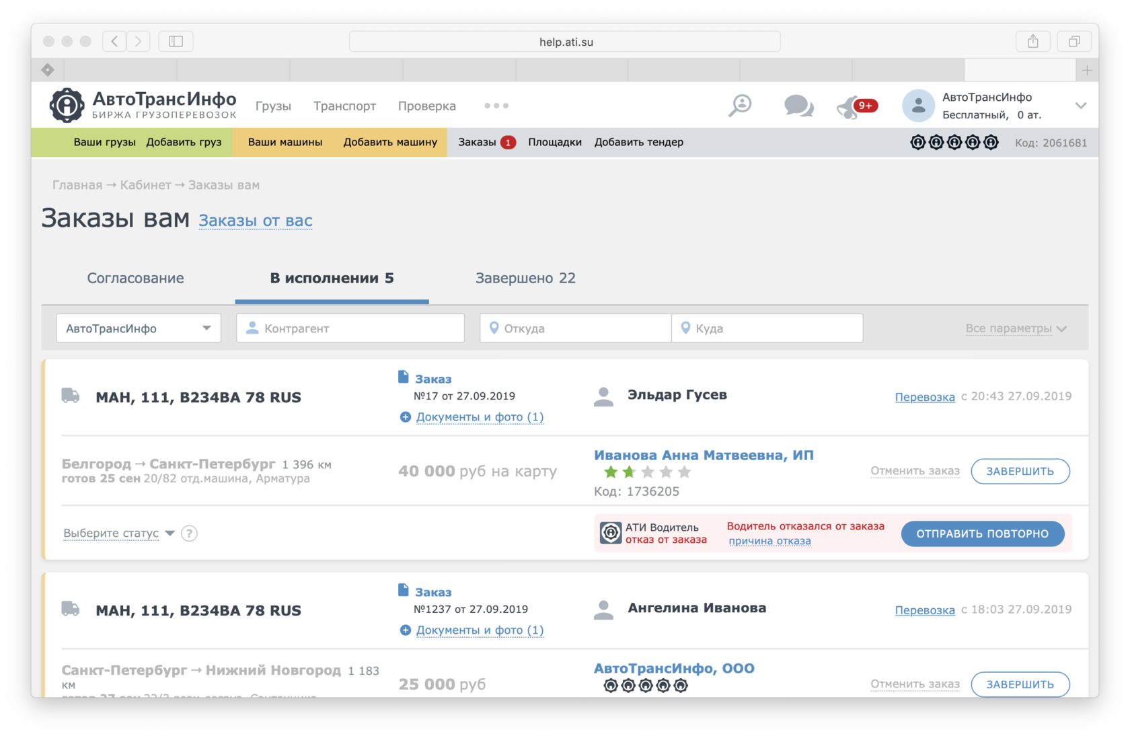Screen dimensions: 1130x736
Task: Click truck icon of order №1237
Action: coord(71,609)
